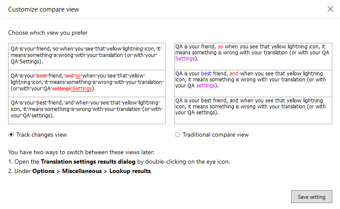Choose the Traditional compare view radio button

178,134
